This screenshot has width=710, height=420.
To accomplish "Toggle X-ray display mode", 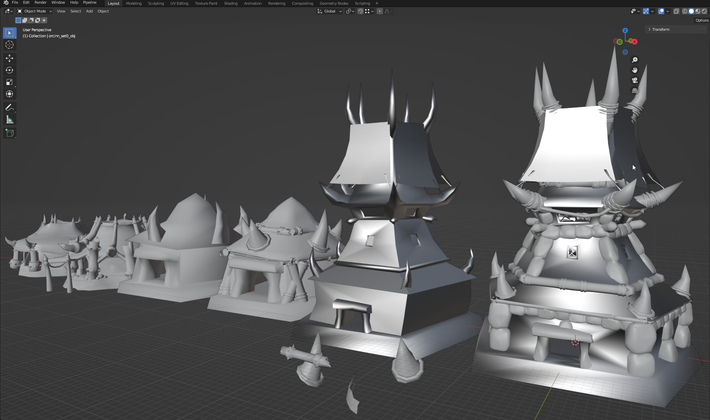I will (676, 11).
